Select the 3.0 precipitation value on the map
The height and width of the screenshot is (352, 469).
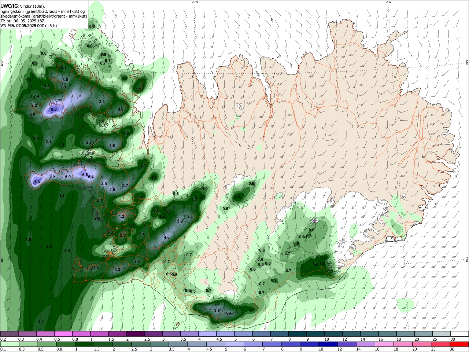click(x=121, y=110)
